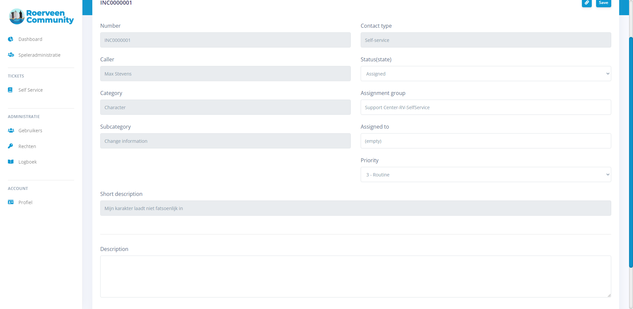Click inside the Description text area
Image resolution: width=633 pixels, height=309 pixels.
click(x=355, y=276)
